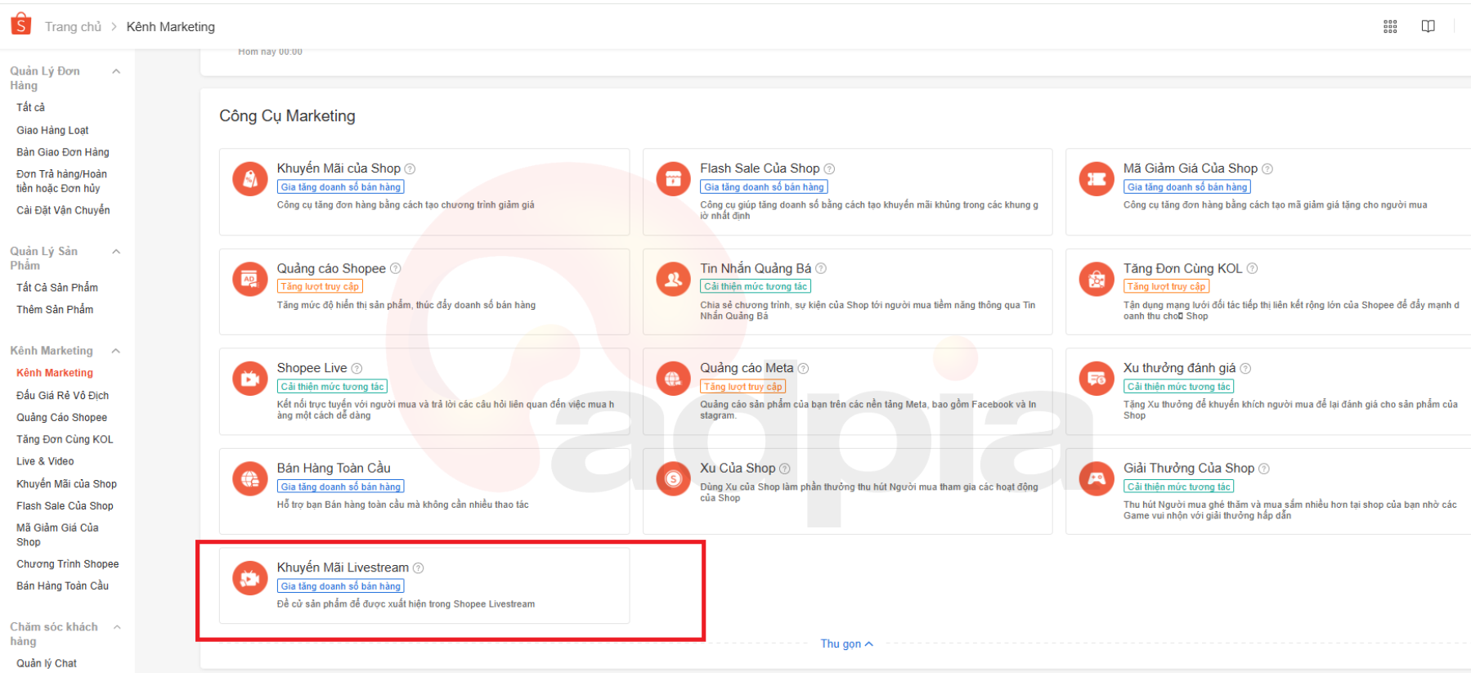
Task: Click help icon beside Mã Giảm Giá Của Shop title
Action: 1267,168
